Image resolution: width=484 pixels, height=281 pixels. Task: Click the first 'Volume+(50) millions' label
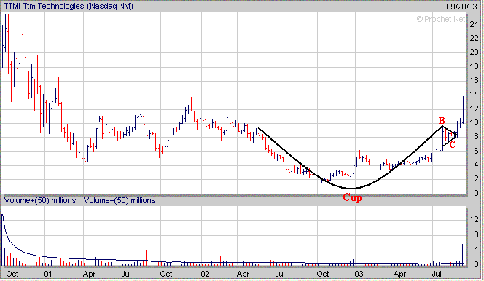pyautogui.click(x=40, y=201)
